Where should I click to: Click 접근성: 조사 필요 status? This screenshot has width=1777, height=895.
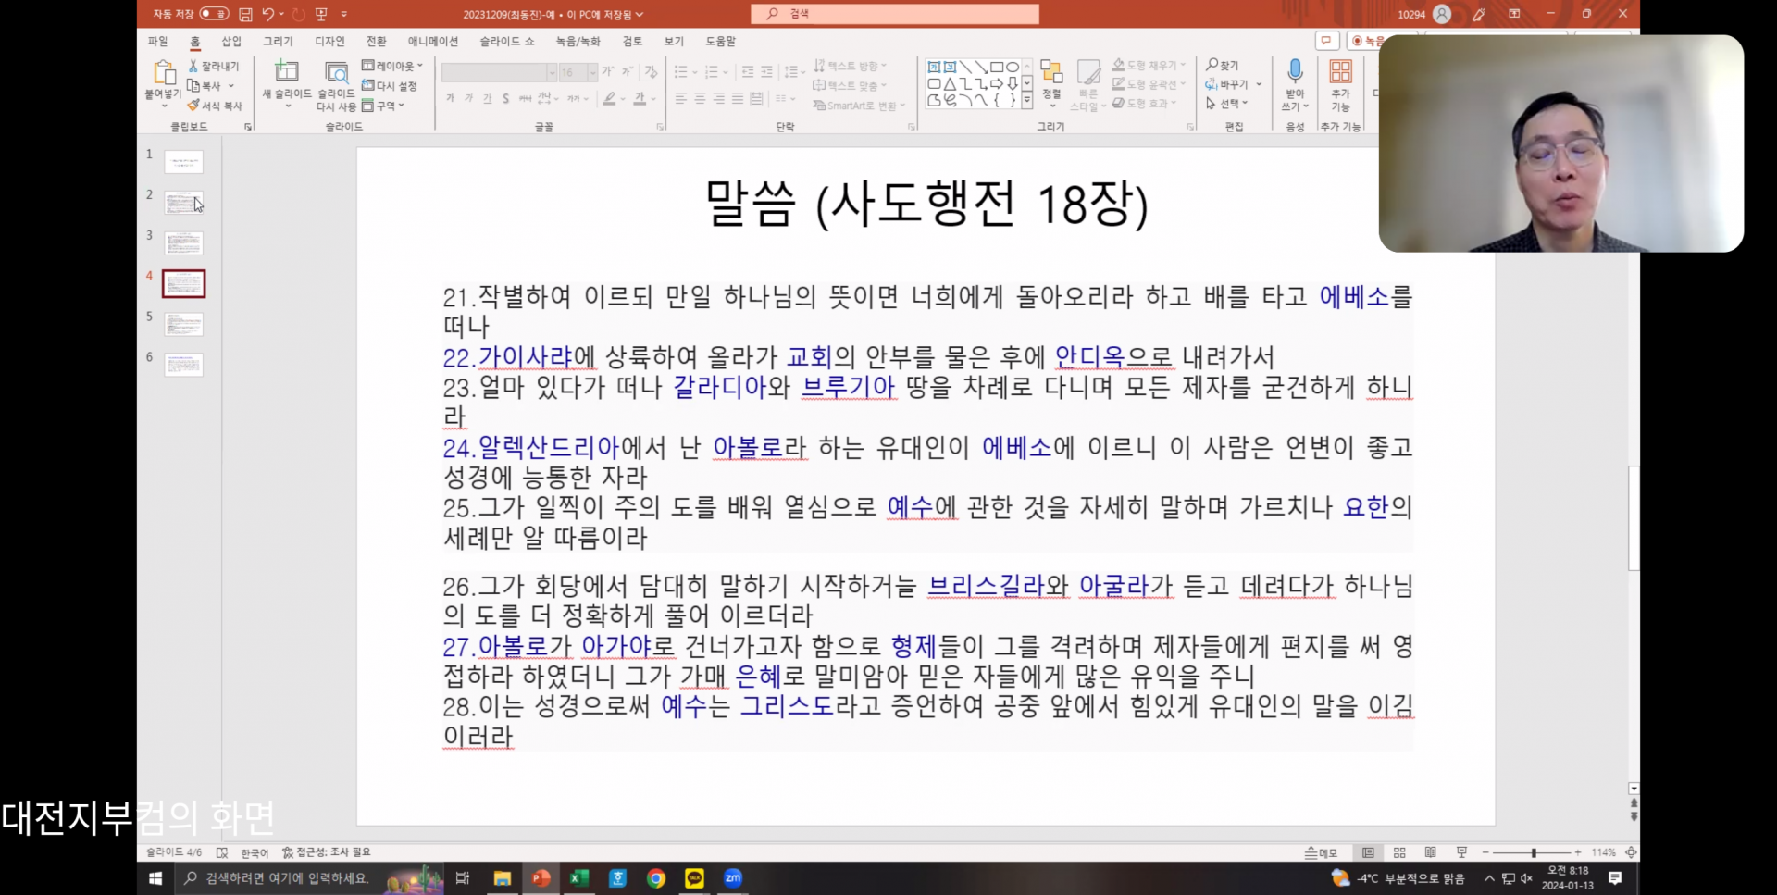tap(326, 852)
